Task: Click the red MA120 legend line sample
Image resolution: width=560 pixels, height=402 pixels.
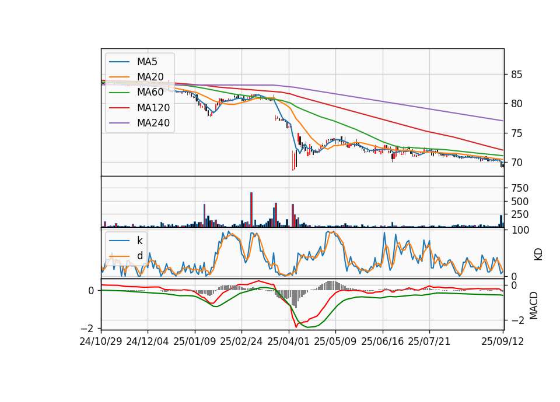Action: click(x=119, y=108)
